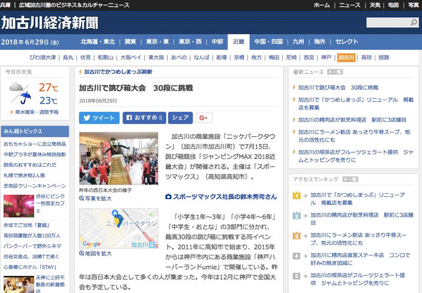Open photo link スポーツマックス社長の鈴木秀司さん
Screen dimensions: 422x293
(221, 197)
